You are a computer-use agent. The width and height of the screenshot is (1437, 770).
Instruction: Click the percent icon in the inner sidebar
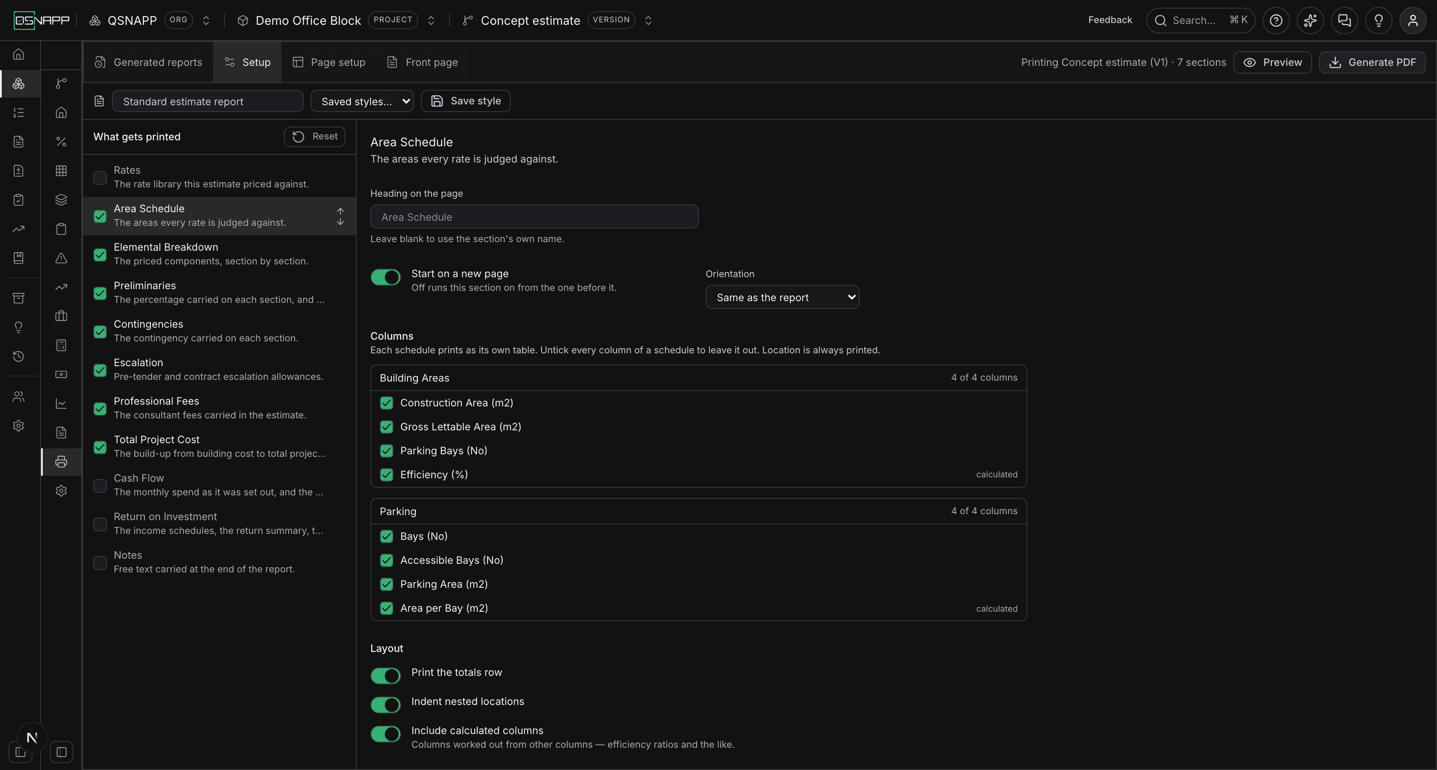click(61, 142)
